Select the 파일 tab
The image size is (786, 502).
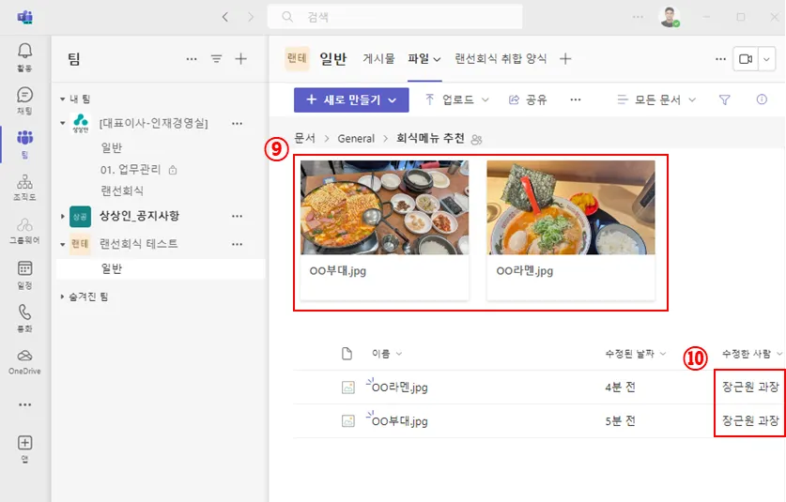(x=424, y=59)
